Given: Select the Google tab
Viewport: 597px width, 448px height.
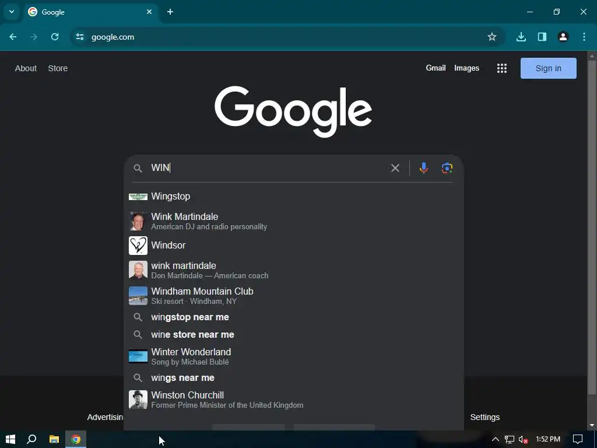Looking at the screenshot, I should pyautogui.click(x=90, y=12).
